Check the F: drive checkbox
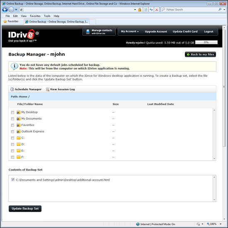Image resolution: width=228 pixels, height=228 pixels. click(x=12, y=157)
